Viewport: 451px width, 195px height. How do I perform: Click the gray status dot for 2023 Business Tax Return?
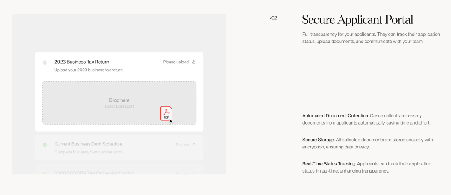[x=45, y=62]
